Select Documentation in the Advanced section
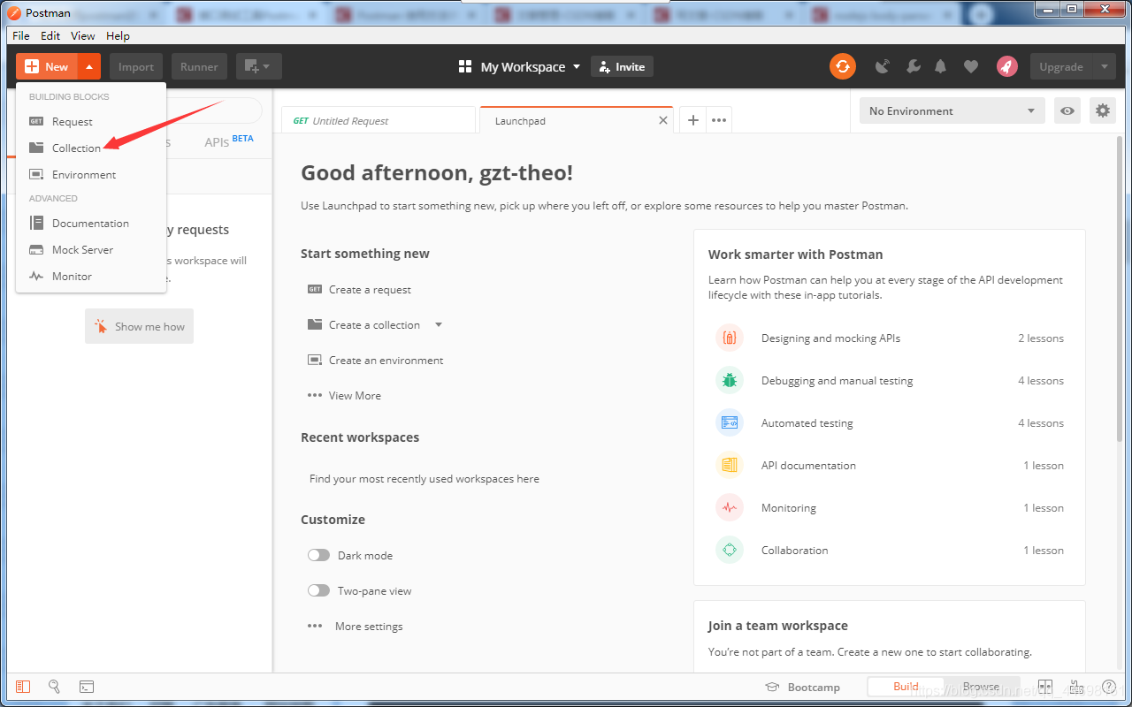Screen dimensions: 1132x707 click(x=91, y=224)
